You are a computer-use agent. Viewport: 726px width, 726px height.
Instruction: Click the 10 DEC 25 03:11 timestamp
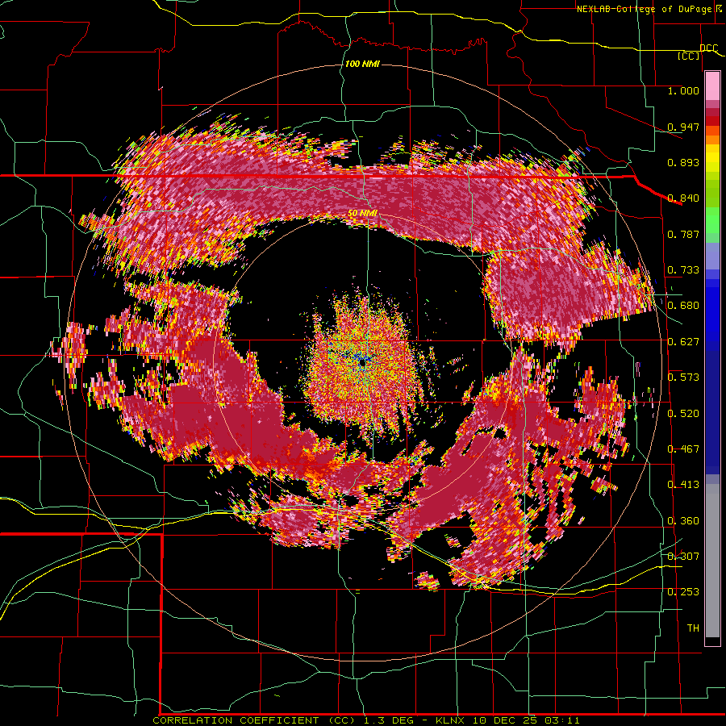pos(527,720)
